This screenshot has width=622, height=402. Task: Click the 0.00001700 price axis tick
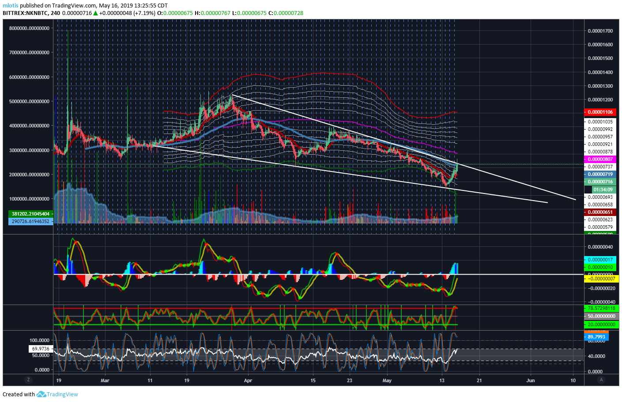point(600,31)
